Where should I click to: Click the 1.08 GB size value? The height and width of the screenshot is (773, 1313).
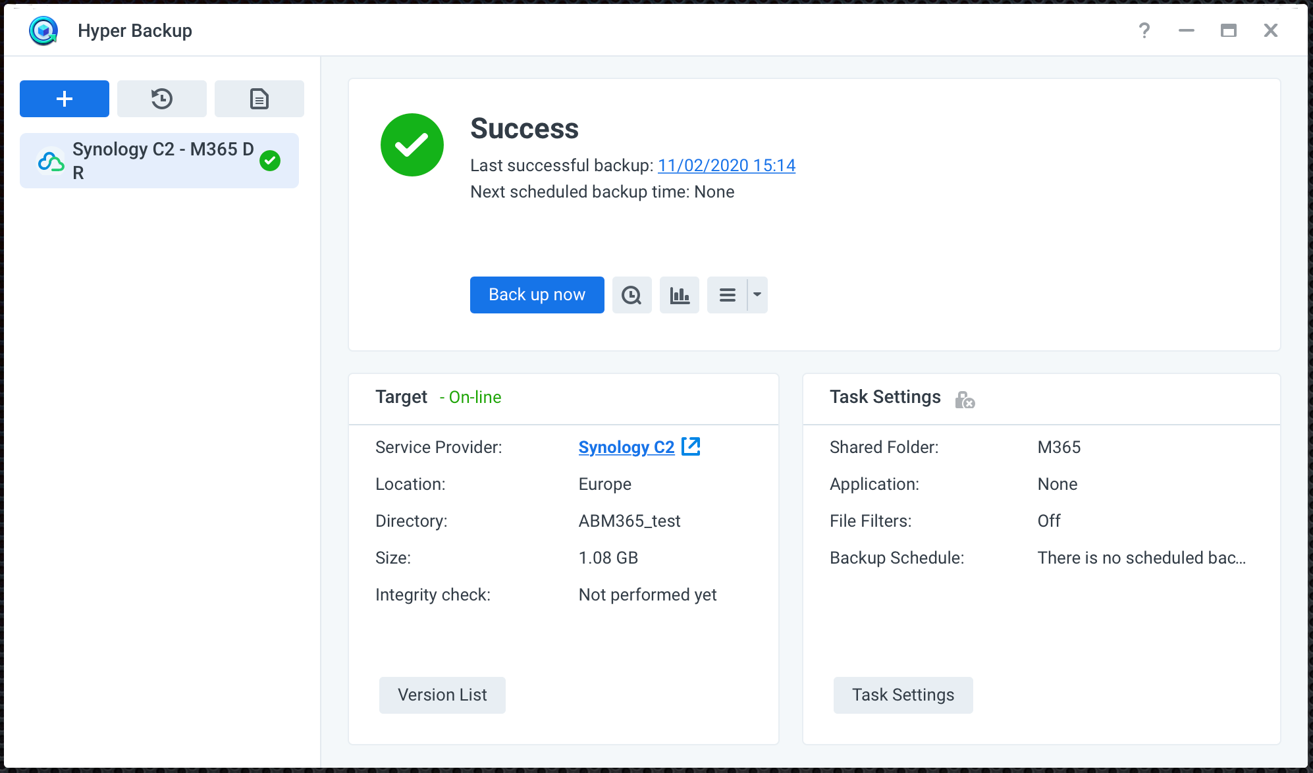608,558
